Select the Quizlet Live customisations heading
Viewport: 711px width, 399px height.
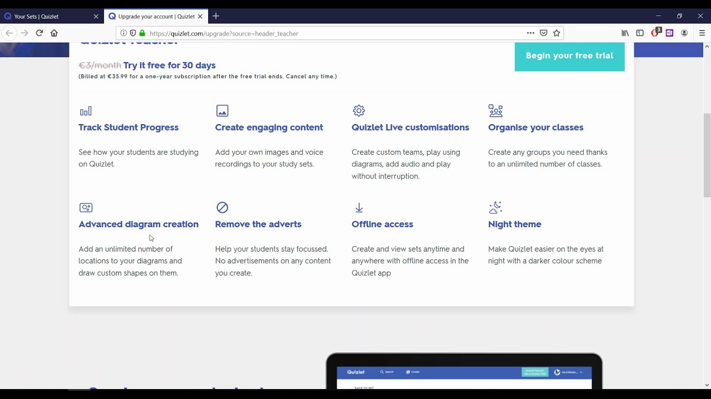tap(410, 127)
